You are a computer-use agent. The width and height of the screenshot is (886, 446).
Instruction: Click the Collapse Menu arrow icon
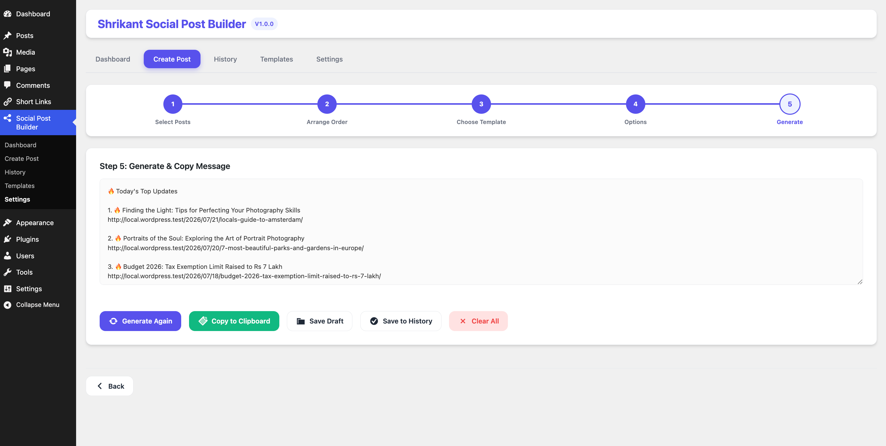point(8,305)
